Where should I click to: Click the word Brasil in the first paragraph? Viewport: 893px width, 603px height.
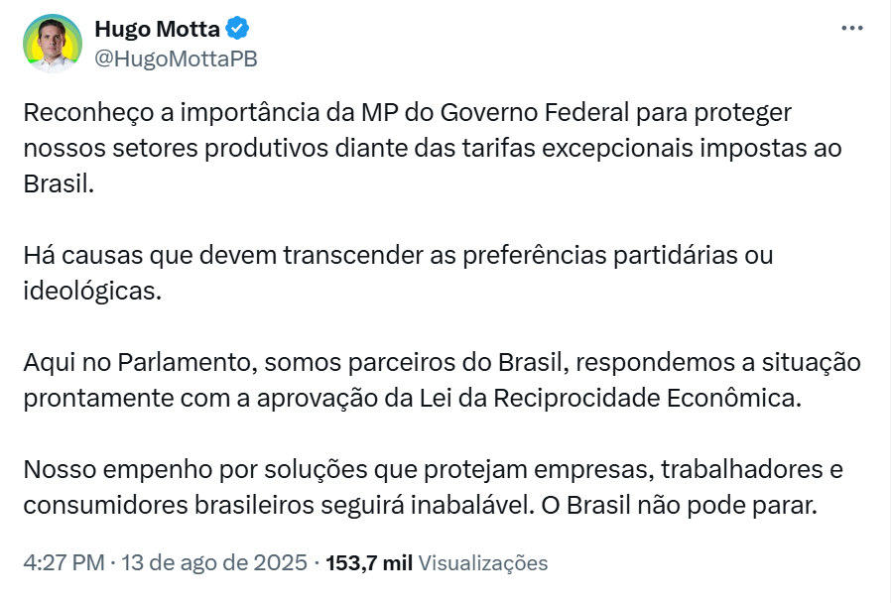tap(56, 186)
